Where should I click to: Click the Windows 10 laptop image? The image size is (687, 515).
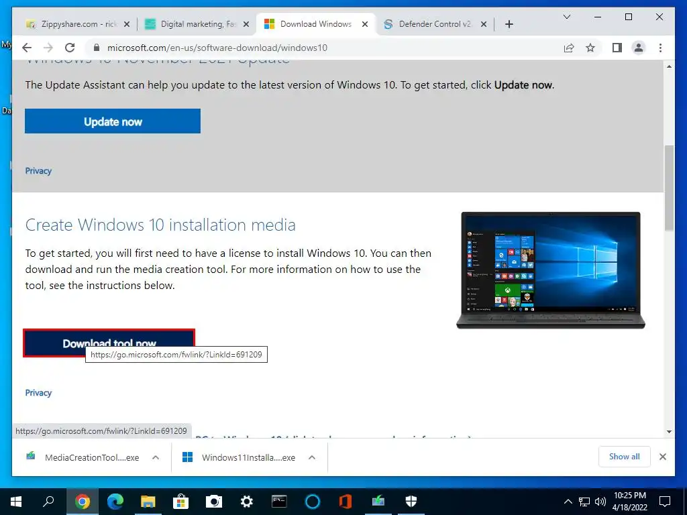tap(551, 270)
